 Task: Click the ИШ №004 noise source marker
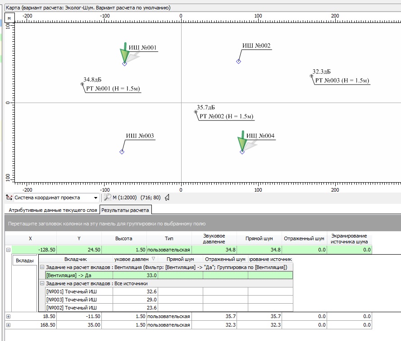click(x=242, y=152)
